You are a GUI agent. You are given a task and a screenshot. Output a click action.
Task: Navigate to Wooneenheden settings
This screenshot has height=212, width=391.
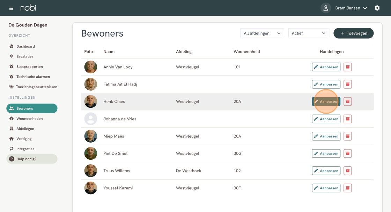pyautogui.click(x=29, y=119)
